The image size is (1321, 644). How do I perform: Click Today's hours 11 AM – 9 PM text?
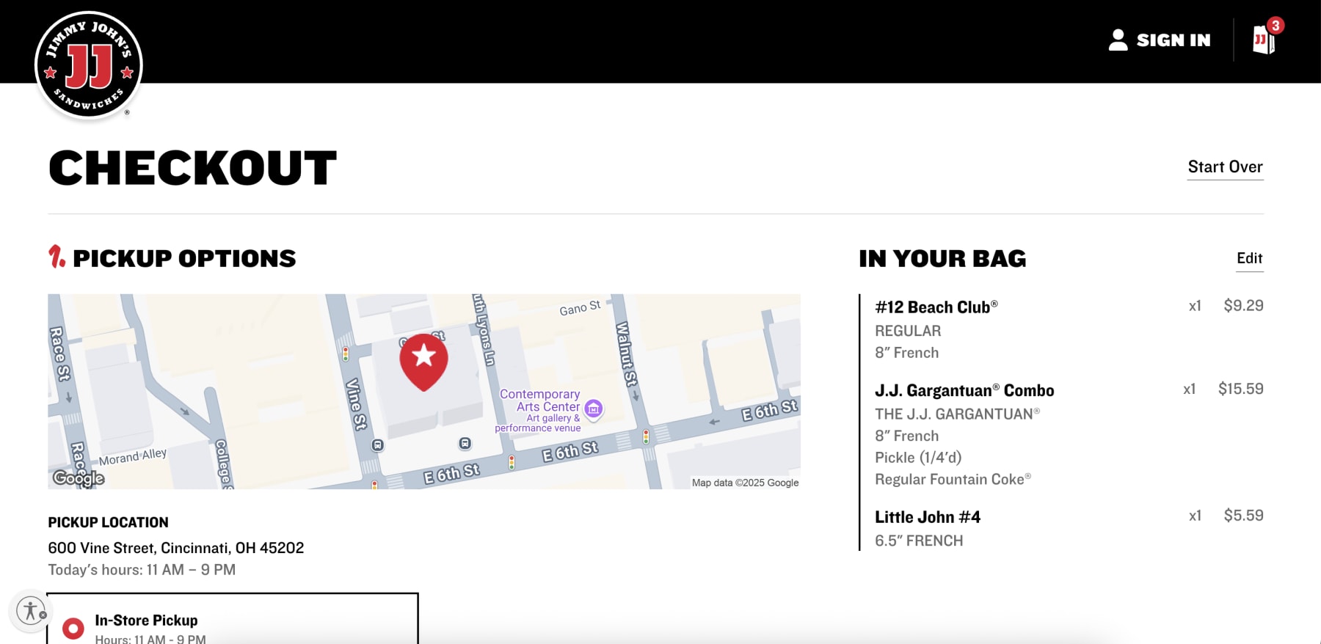(x=142, y=570)
